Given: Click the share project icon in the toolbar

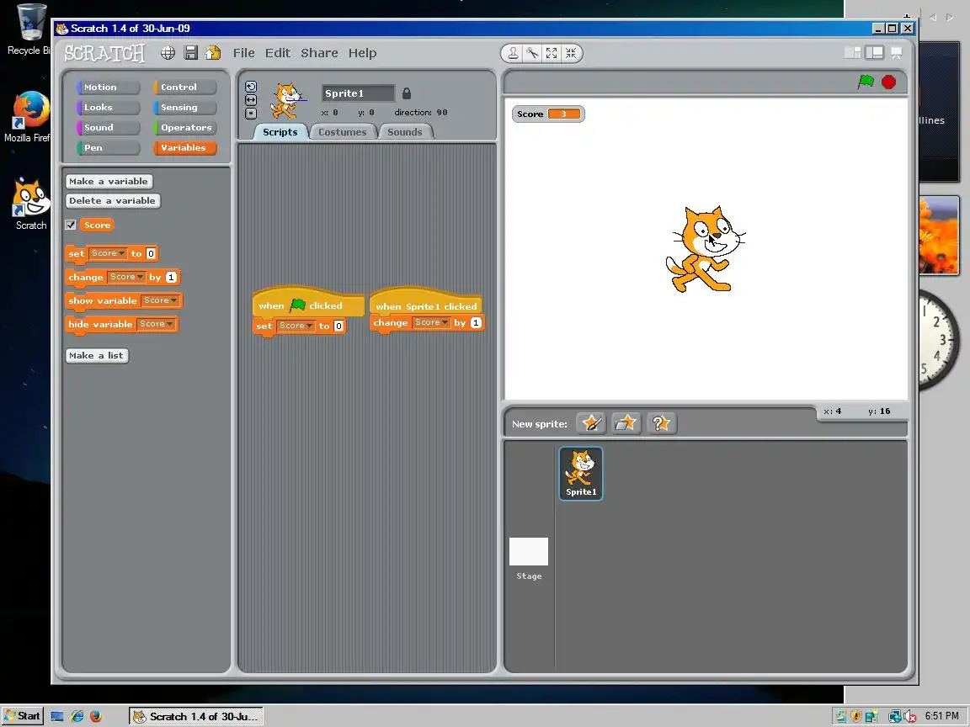Looking at the screenshot, I should pos(213,53).
